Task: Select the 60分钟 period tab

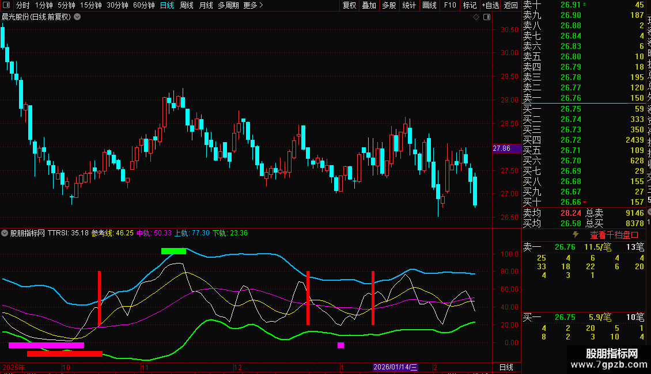Action: 143,5
